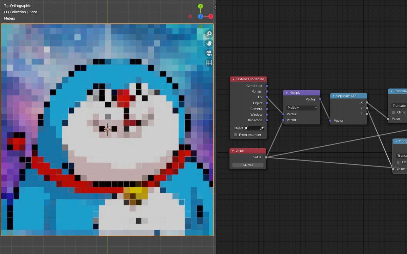
Task: Click the object icon in Texture Coordinate Object field
Action: pos(246,128)
